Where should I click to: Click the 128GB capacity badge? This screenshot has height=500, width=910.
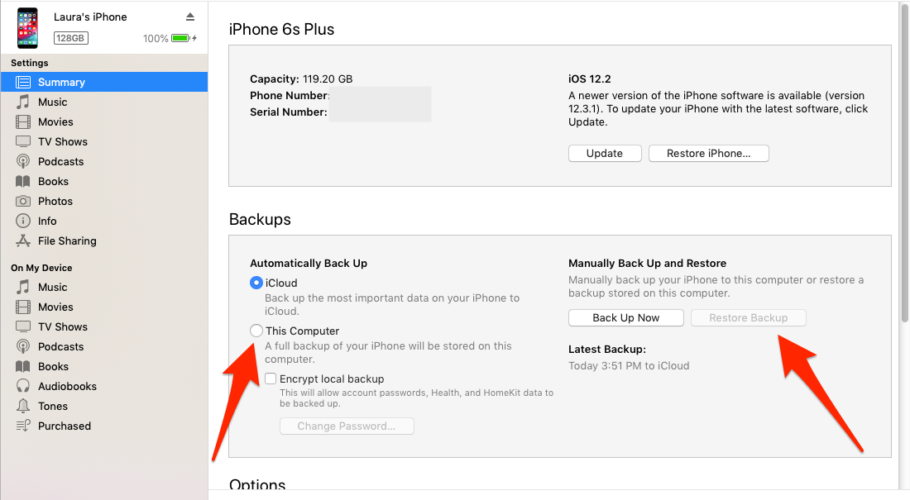coord(71,38)
